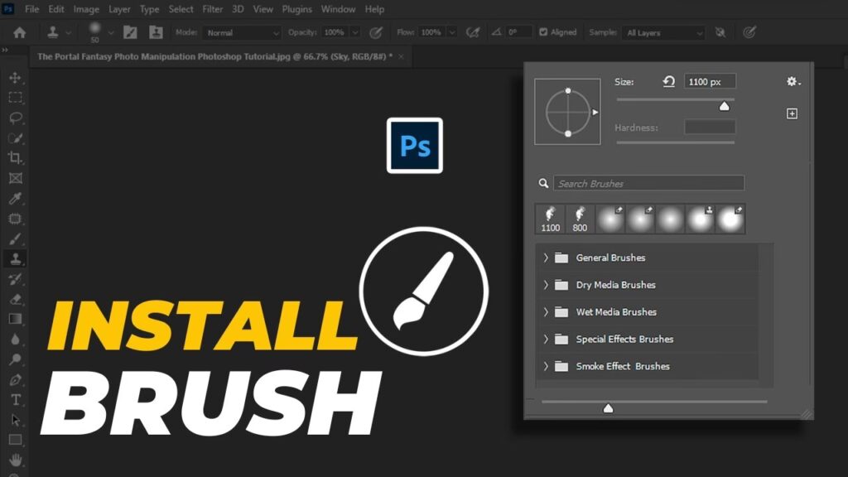Expand the Smoke Effect Brushes folder

coord(546,366)
